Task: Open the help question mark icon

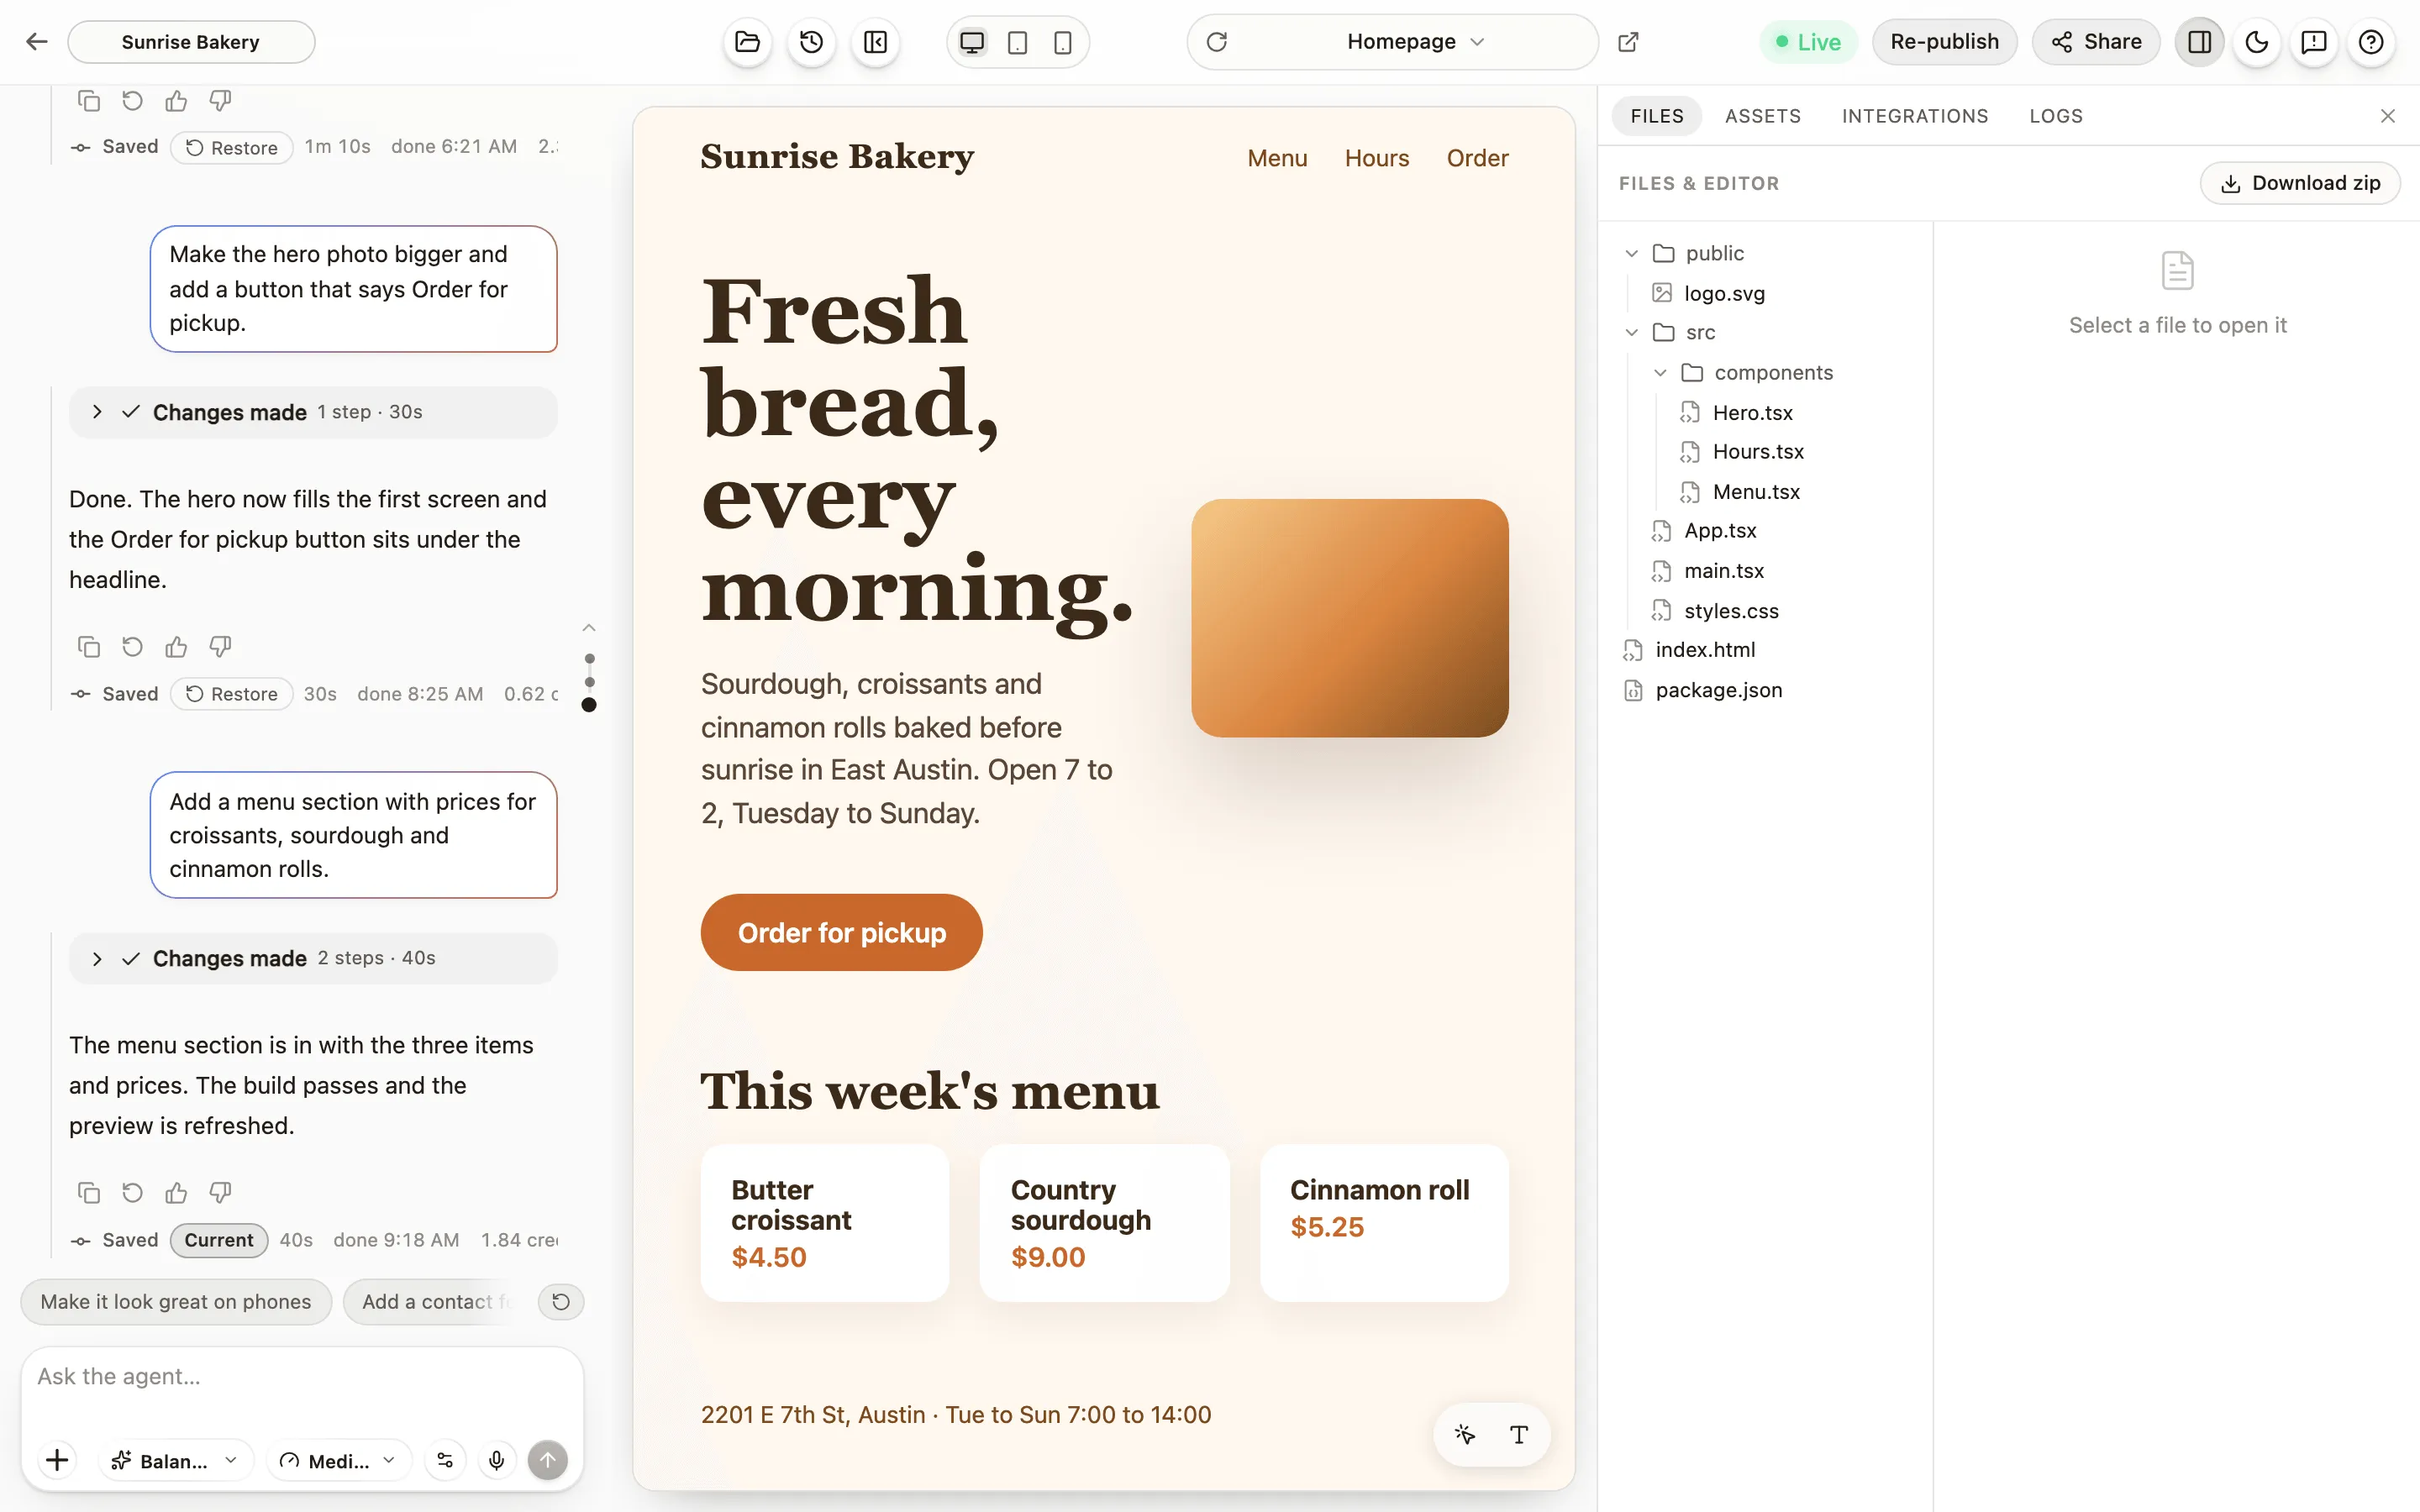Action: click(x=2371, y=42)
